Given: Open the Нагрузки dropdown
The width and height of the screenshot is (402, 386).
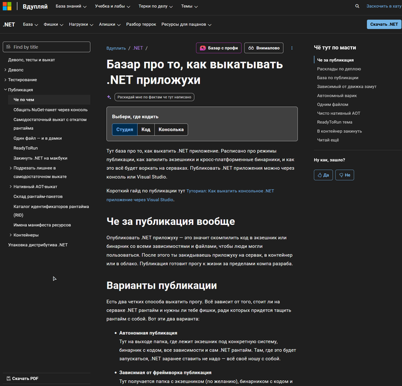Looking at the screenshot, I should [81, 24].
